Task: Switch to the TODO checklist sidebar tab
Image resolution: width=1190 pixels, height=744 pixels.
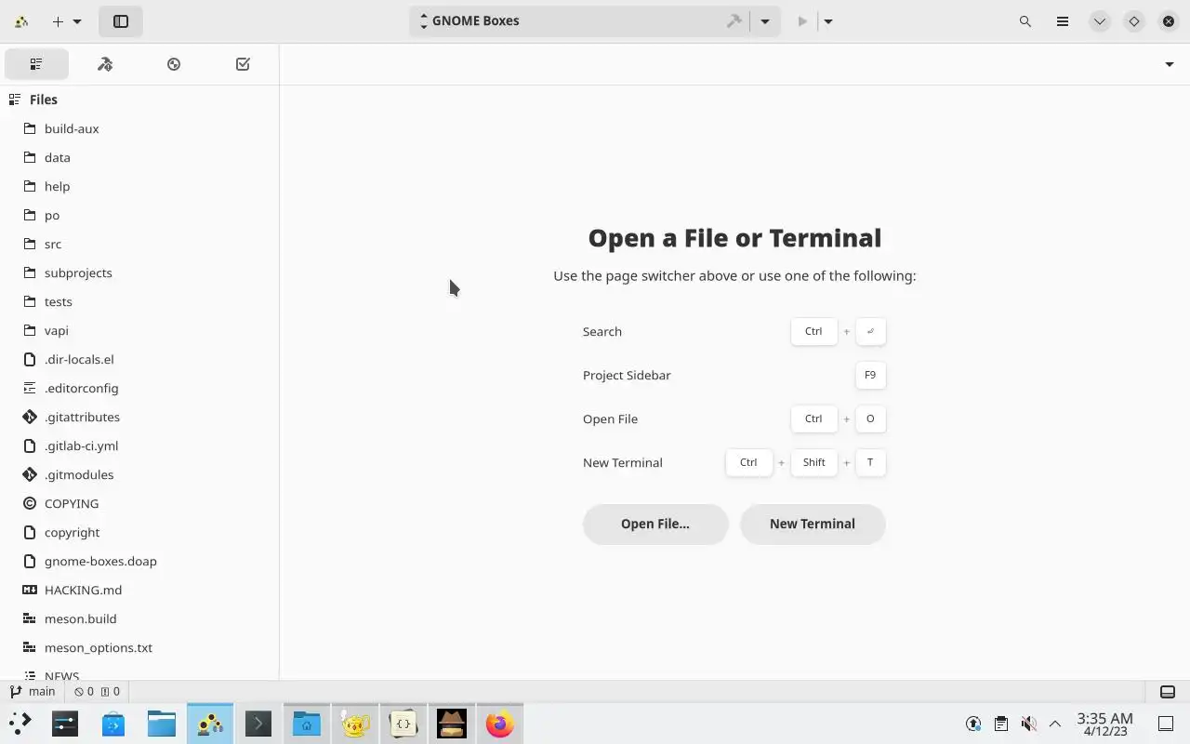Action: (243, 64)
